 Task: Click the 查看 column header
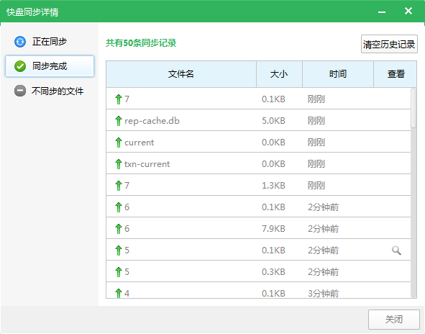click(x=396, y=74)
